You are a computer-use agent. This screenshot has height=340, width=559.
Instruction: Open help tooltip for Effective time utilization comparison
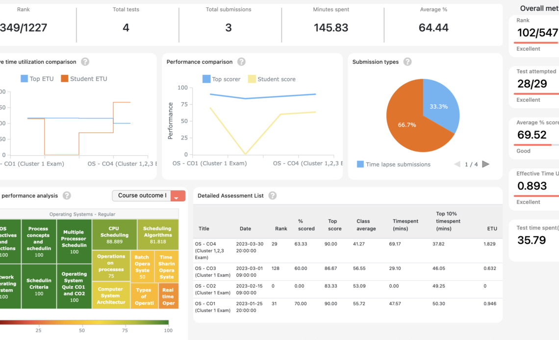tap(85, 62)
